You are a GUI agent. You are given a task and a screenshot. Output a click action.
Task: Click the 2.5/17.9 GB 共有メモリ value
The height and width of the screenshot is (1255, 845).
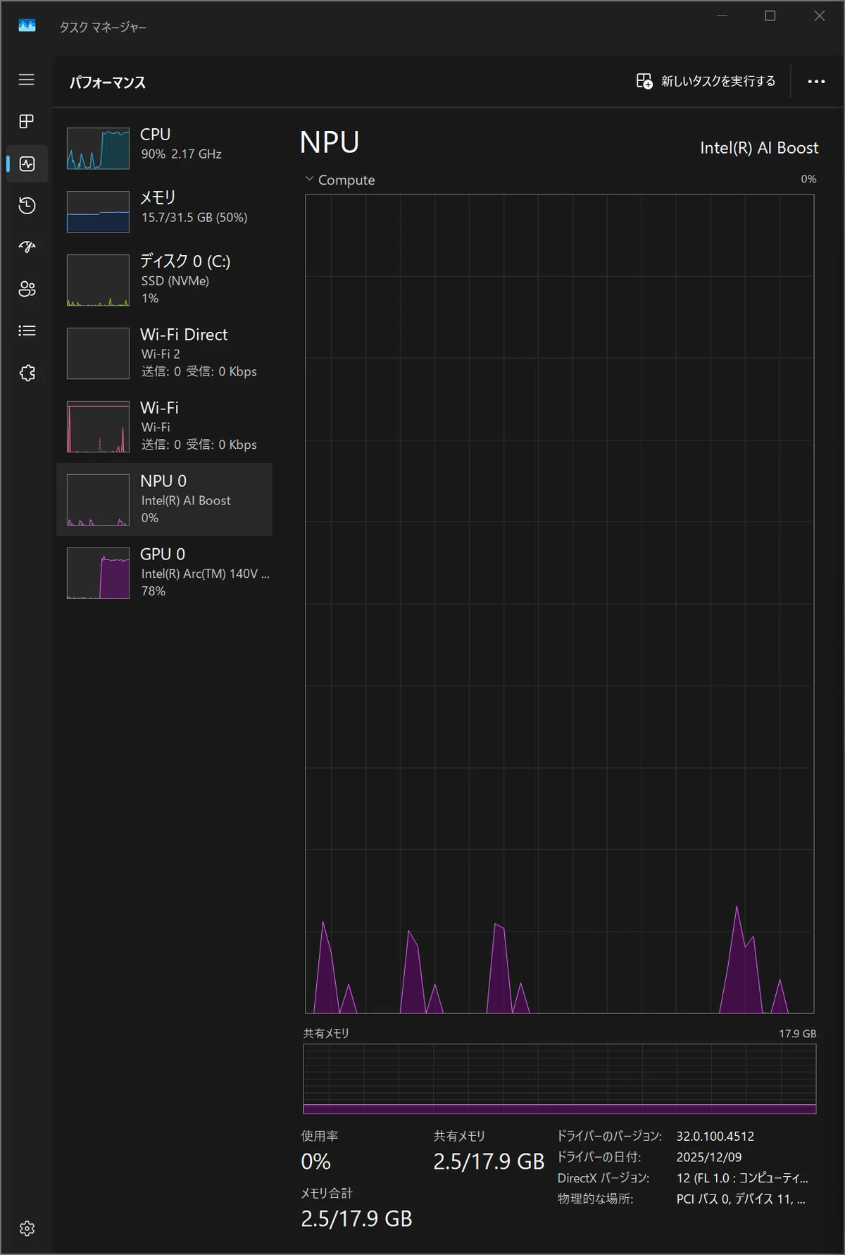click(489, 1161)
